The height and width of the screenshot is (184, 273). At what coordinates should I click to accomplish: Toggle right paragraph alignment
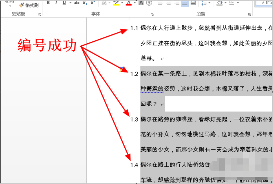tap(176, 3)
